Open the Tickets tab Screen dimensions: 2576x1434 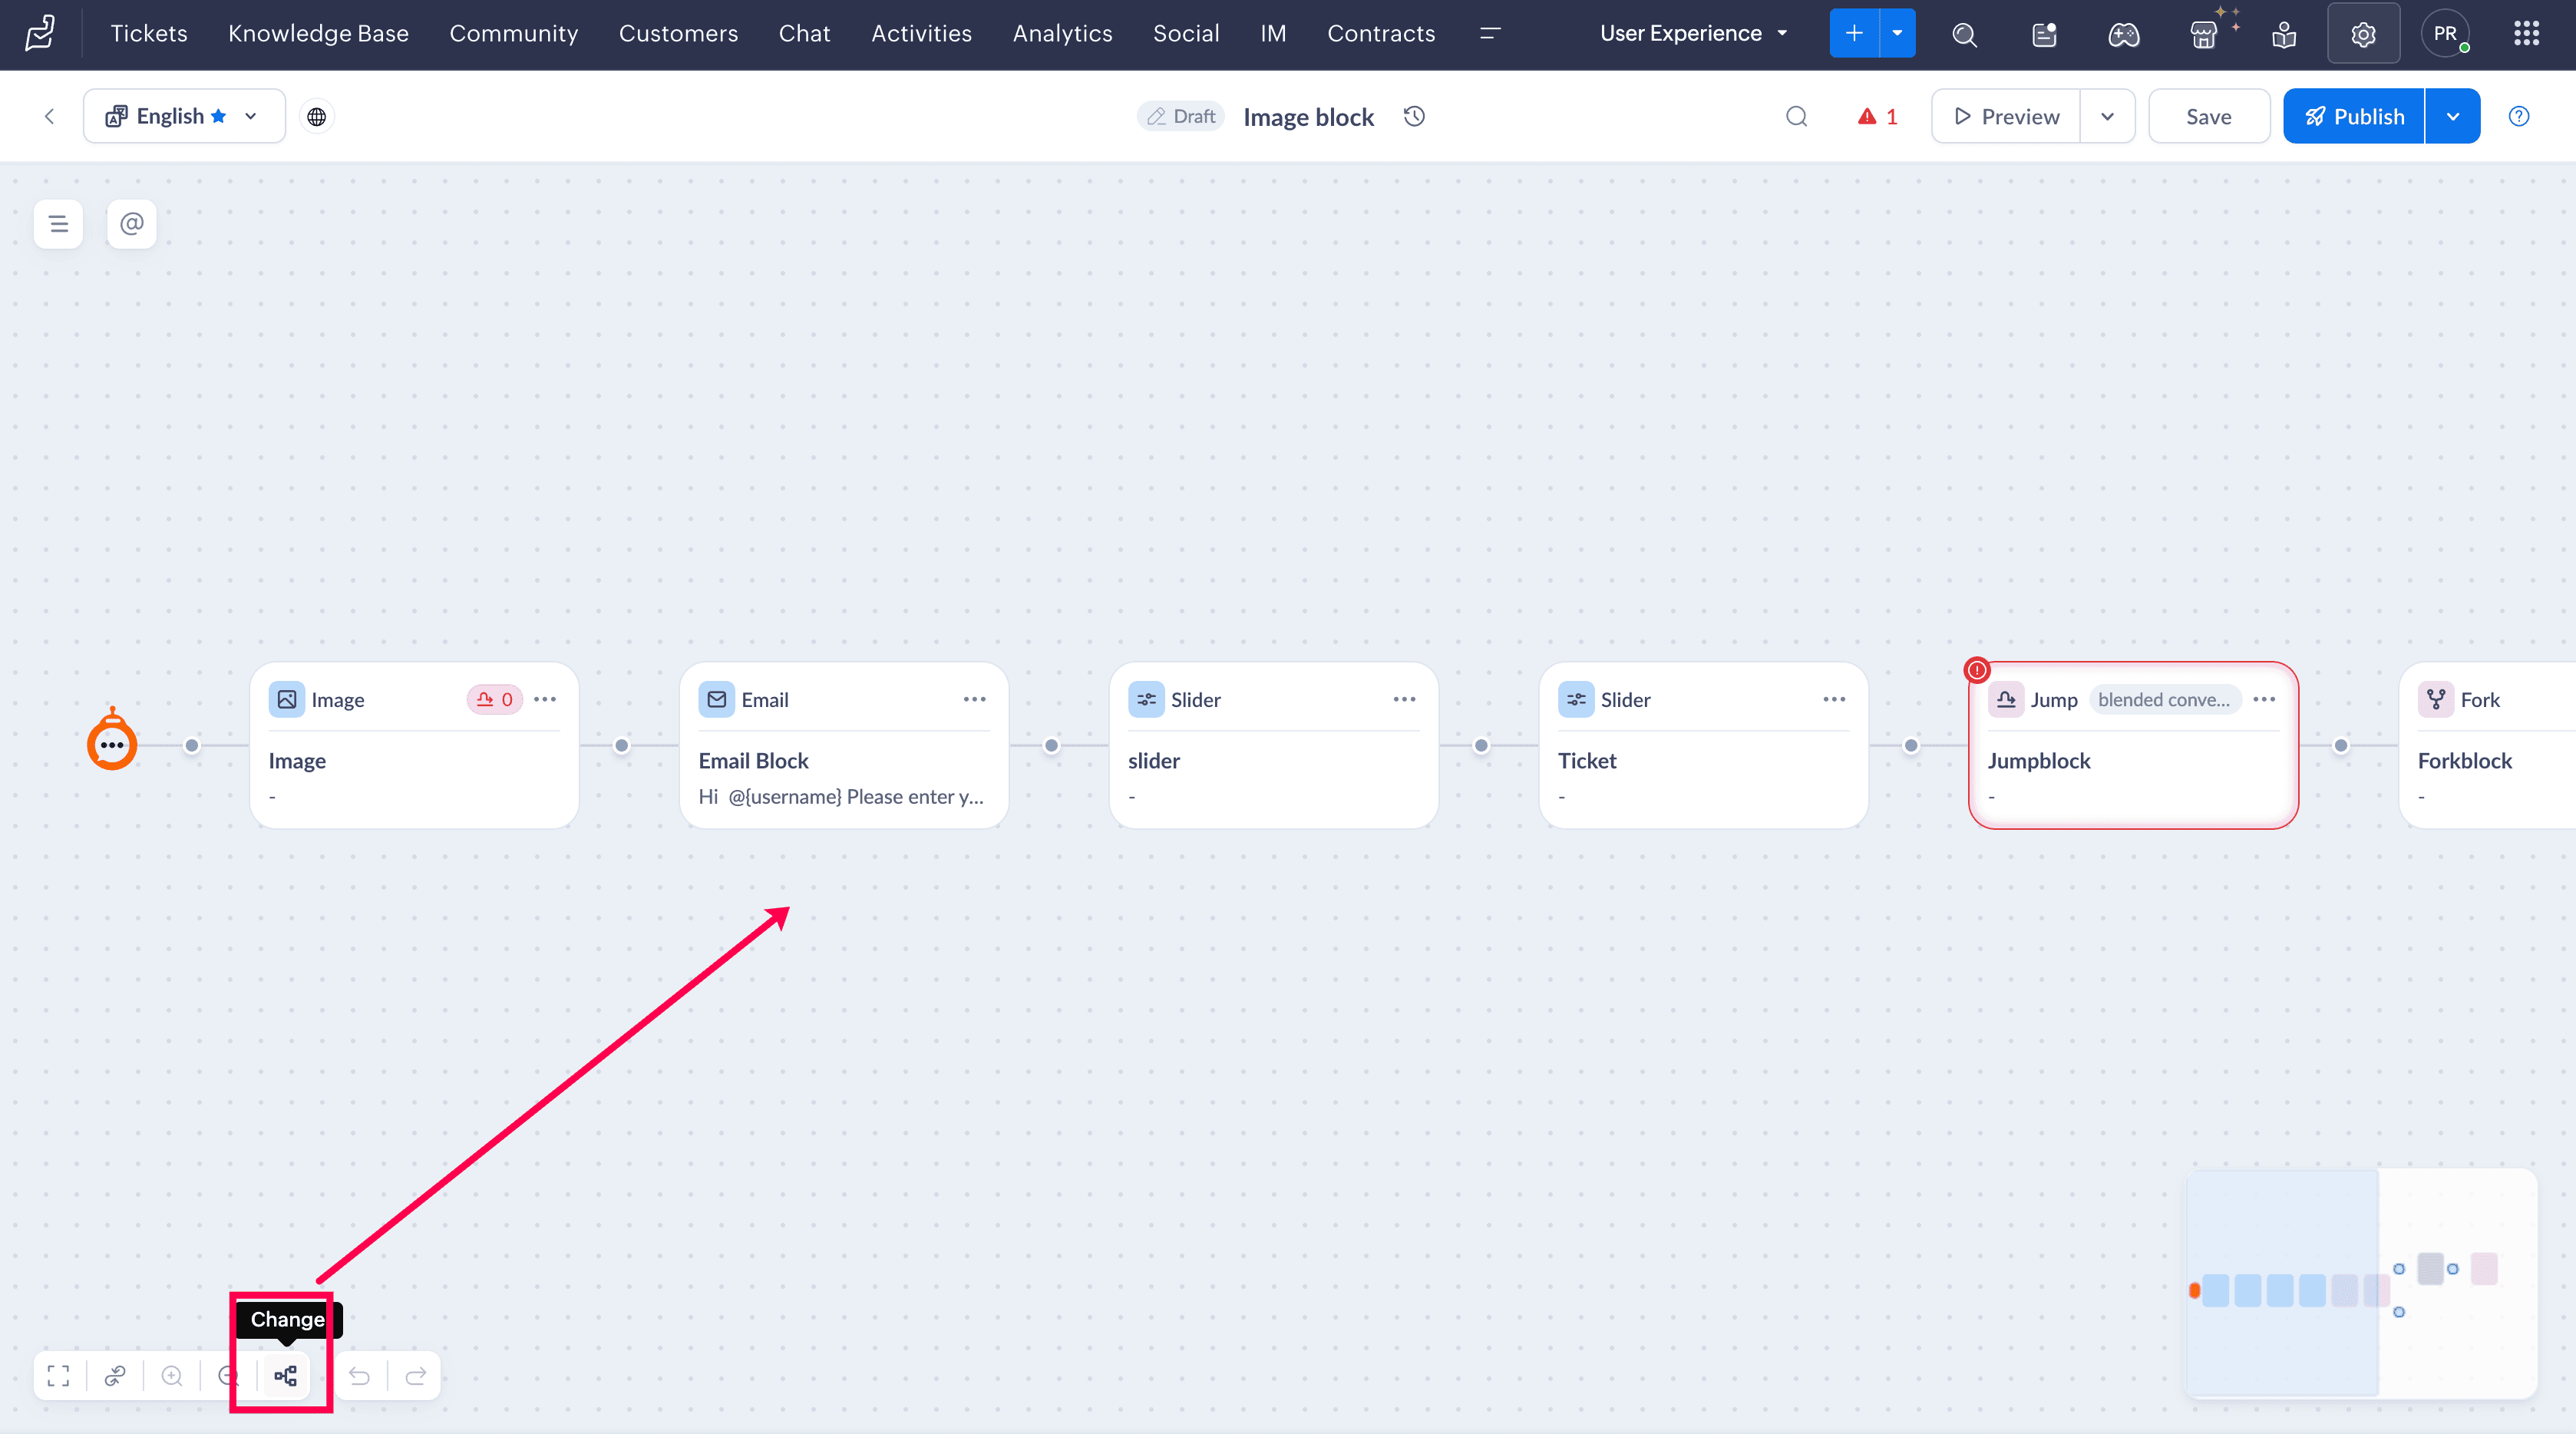tap(148, 34)
